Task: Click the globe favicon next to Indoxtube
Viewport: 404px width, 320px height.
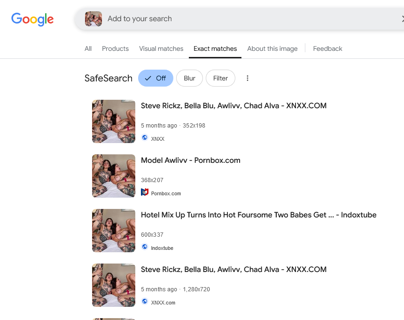Action: (145, 247)
